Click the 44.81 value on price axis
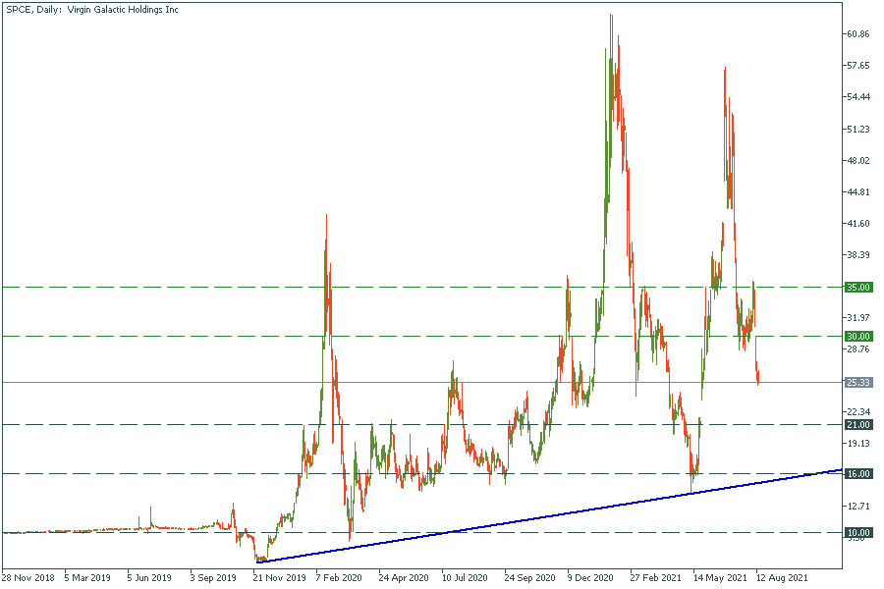The image size is (884, 589). point(857,192)
